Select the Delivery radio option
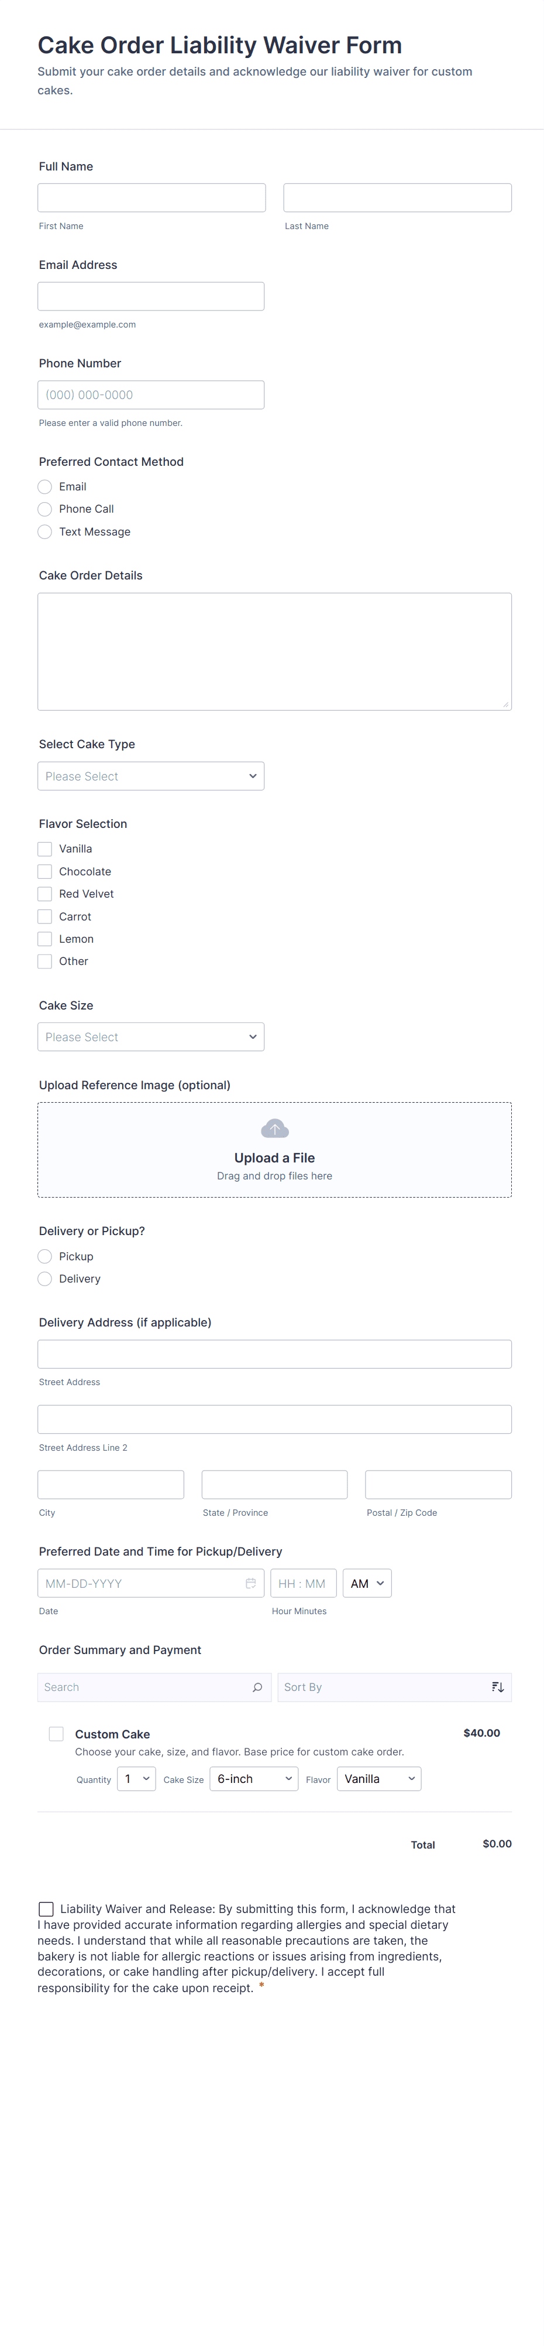544x2346 pixels. click(44, 1278)
